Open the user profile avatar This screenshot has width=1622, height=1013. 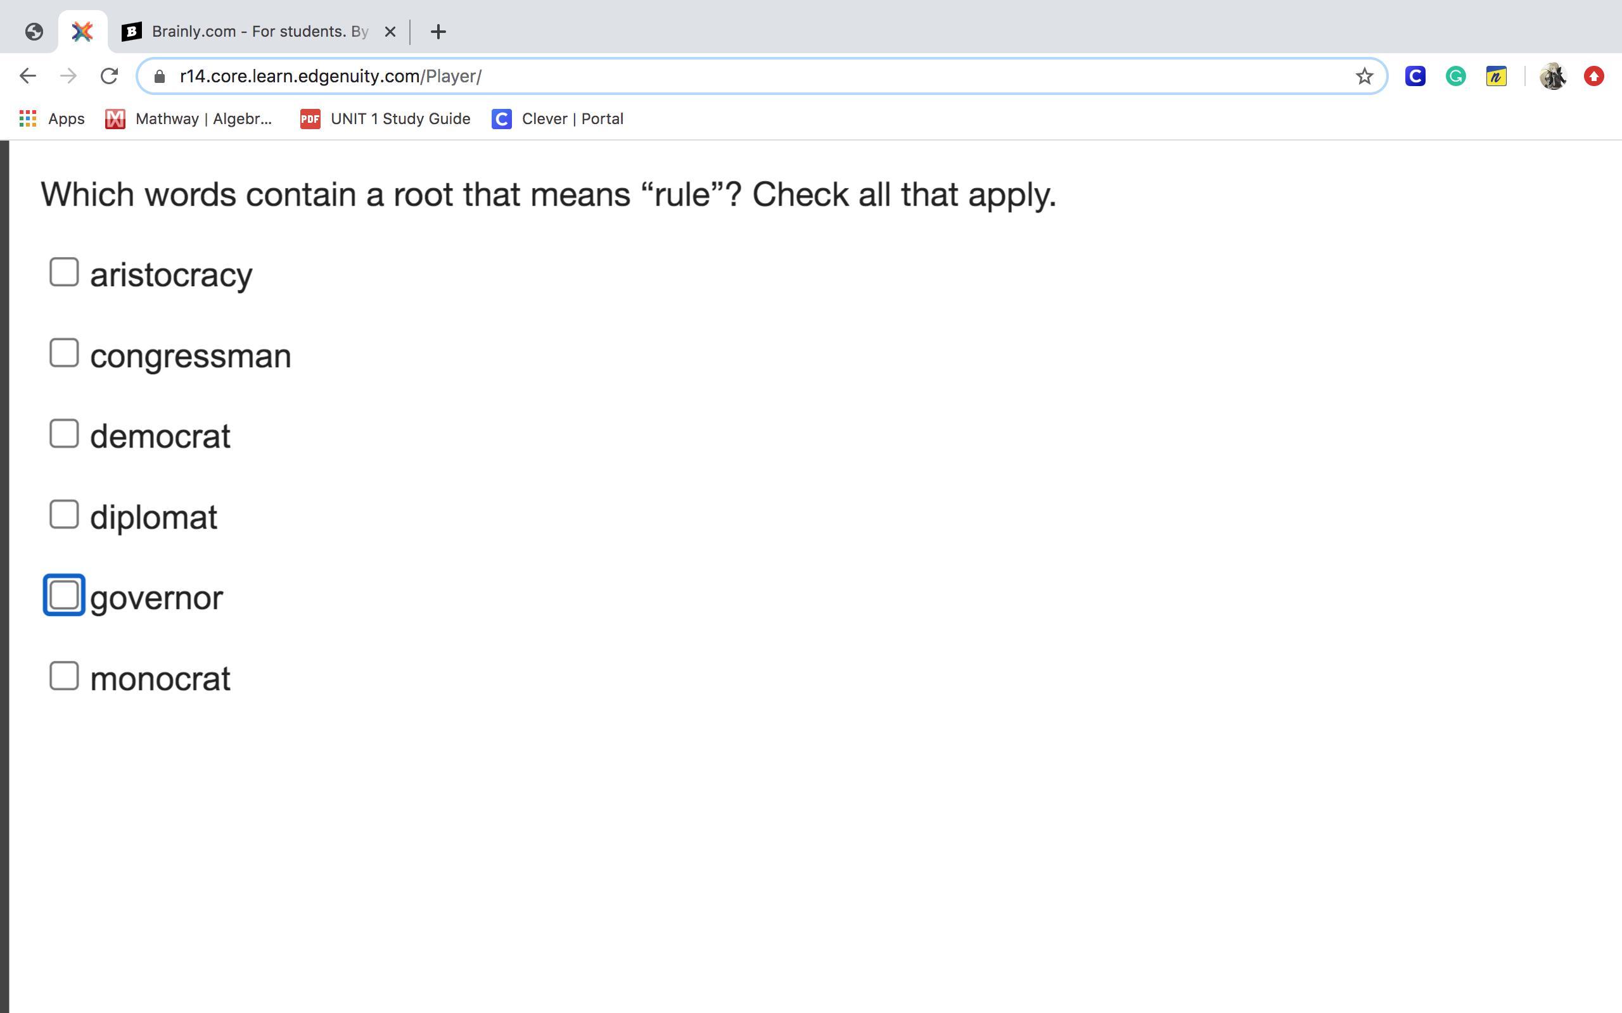point(1552,77)
